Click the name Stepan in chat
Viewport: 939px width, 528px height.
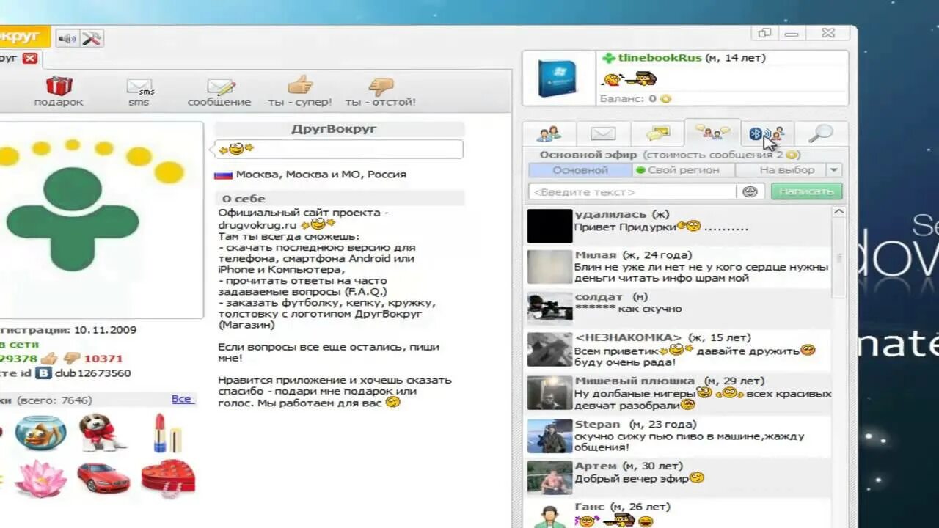point(597,425)
